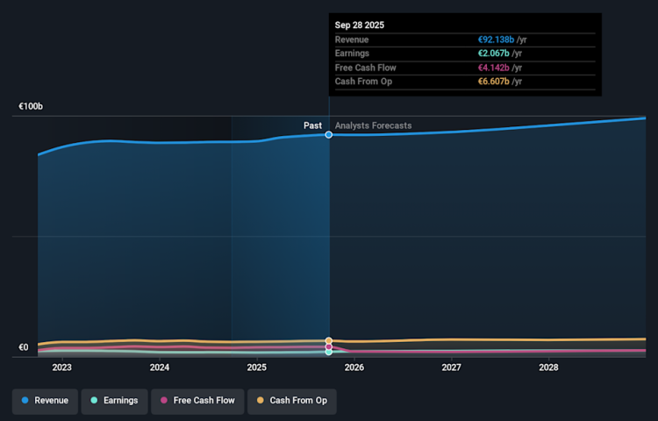Image resolution: width=658 pixels, height=421 pixels.
Task: Select the pink Free Cash Flow data marker
Action: click(x=329, y=346)
